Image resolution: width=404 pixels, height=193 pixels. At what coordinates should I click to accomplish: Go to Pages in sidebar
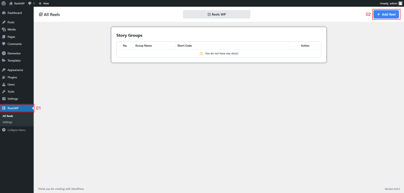tap(11, 37)
